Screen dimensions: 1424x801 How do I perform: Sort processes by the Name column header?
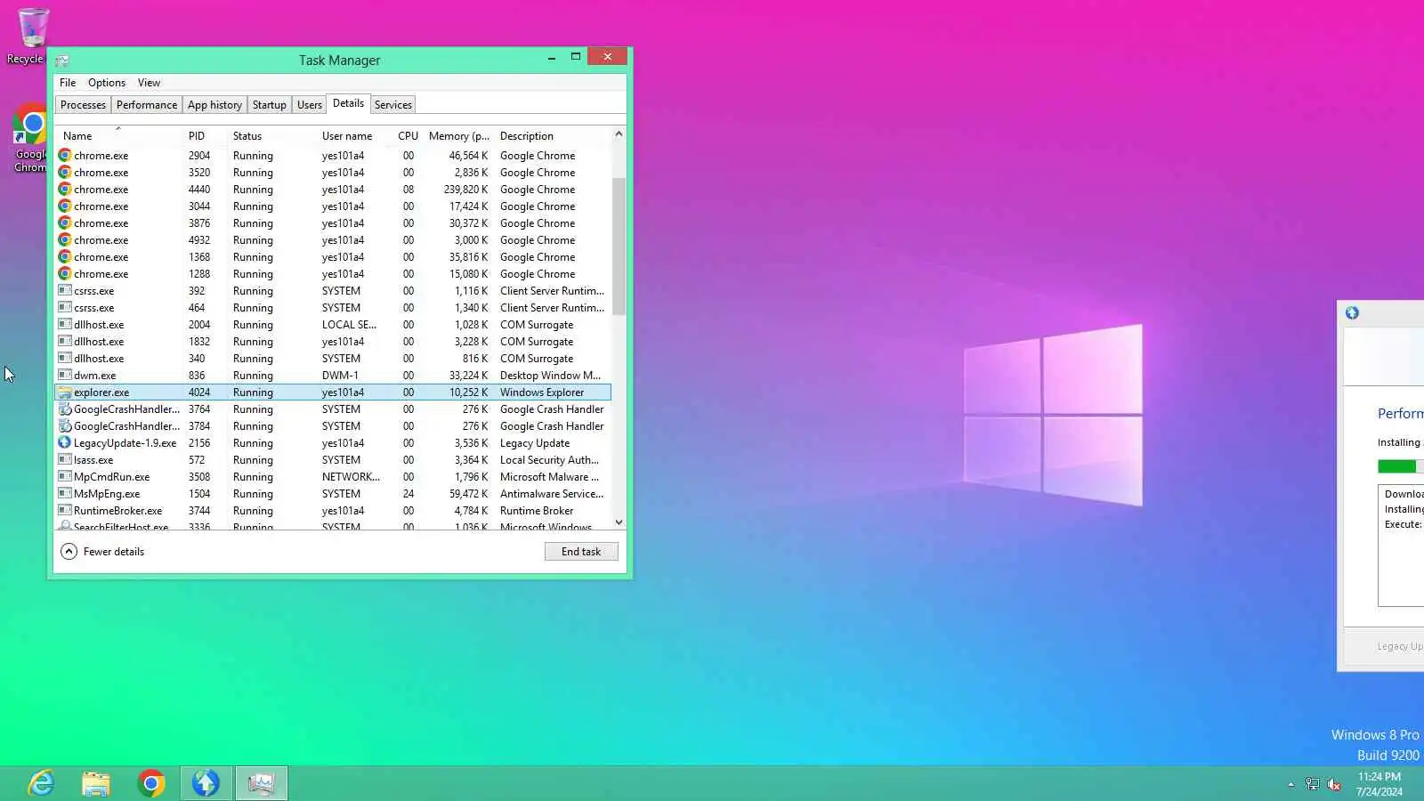coord(118,136)
